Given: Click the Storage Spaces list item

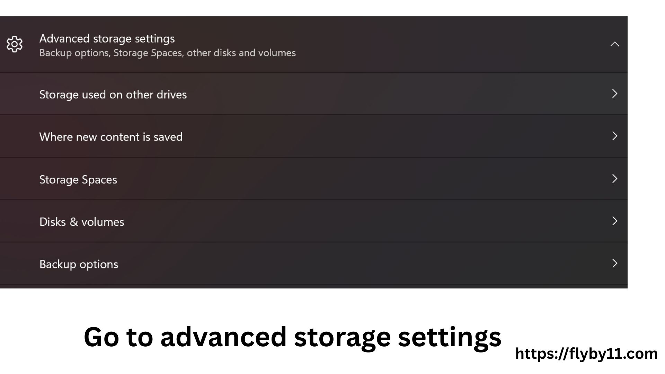Looking at the screenshot, I should (78, 179).
